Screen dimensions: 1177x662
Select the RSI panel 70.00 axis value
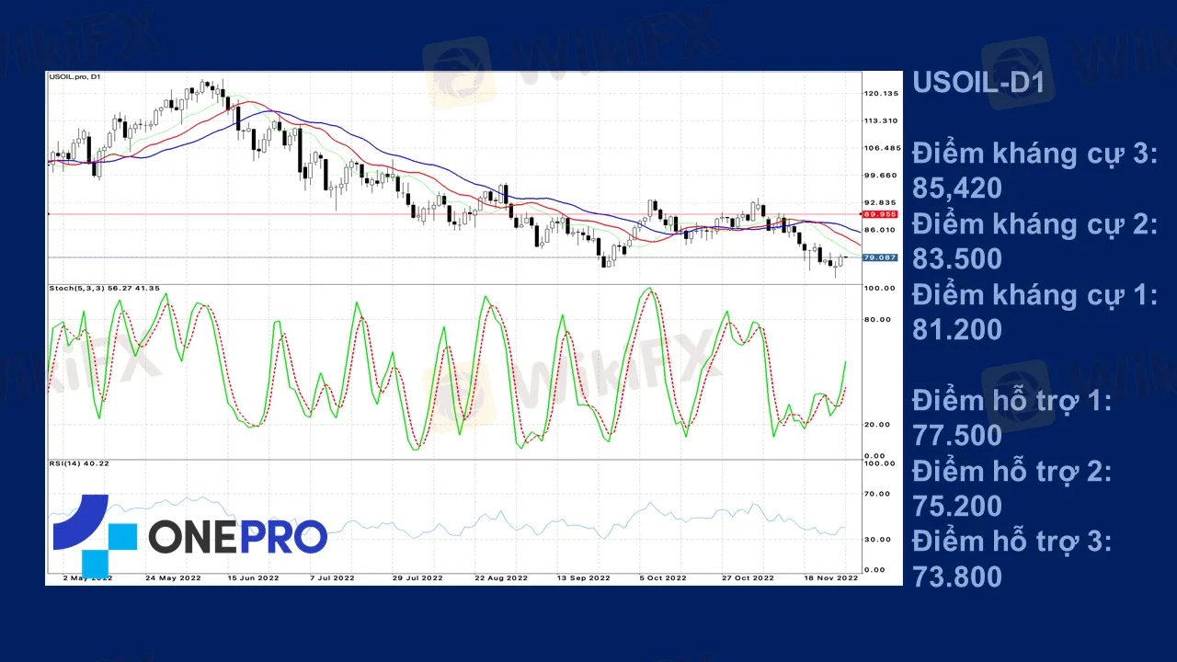tap(877, 494)
